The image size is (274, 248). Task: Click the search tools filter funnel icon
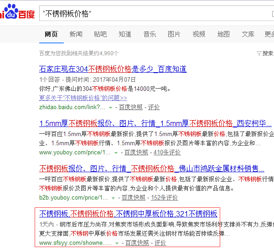[259, 53]
